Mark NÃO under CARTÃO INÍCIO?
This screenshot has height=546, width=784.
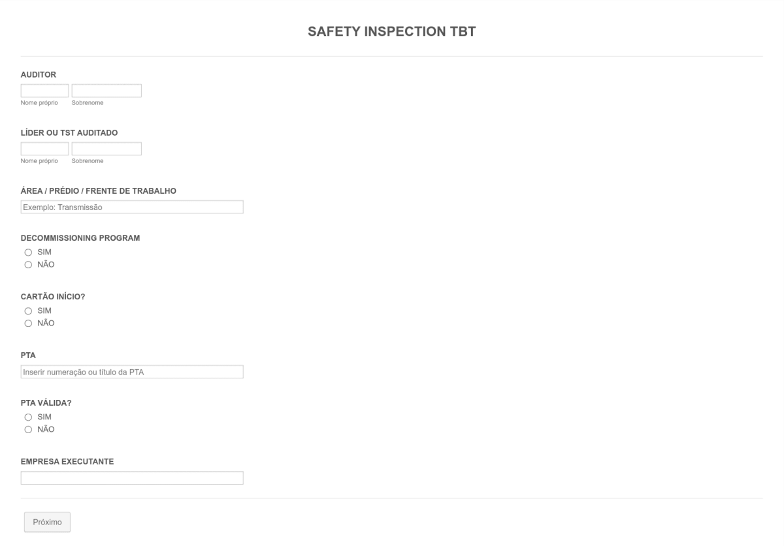click(x=27, y=322)
